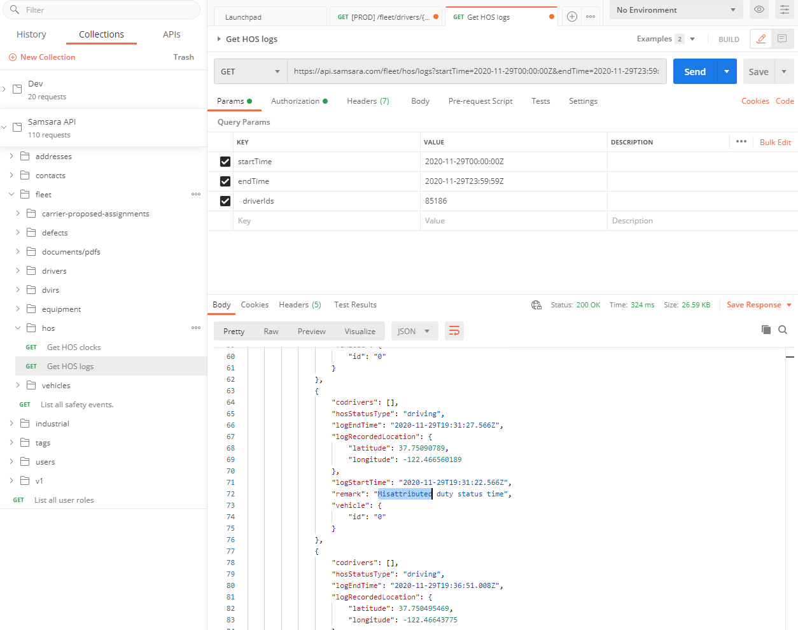
Task: Click the Bulk Edit link
Action: click(x=774, y=141)
